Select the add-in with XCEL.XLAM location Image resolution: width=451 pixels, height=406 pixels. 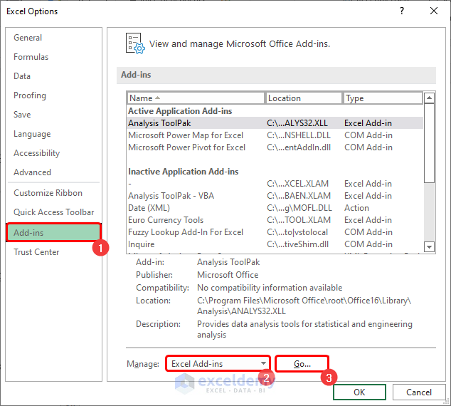pos(275,184)
